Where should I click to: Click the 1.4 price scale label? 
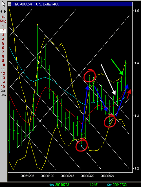tap(136, 63)
